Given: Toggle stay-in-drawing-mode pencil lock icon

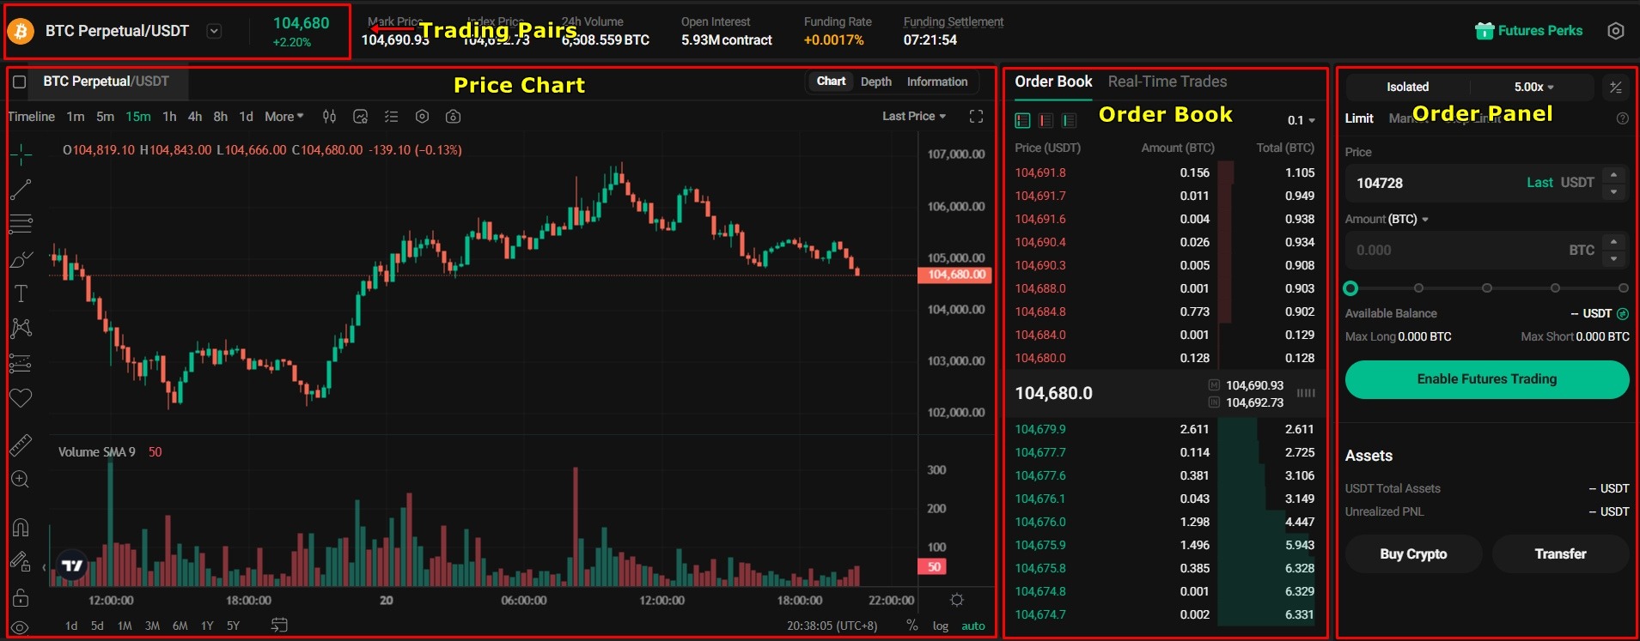Looking at the screenshot, I should (21, 561).
